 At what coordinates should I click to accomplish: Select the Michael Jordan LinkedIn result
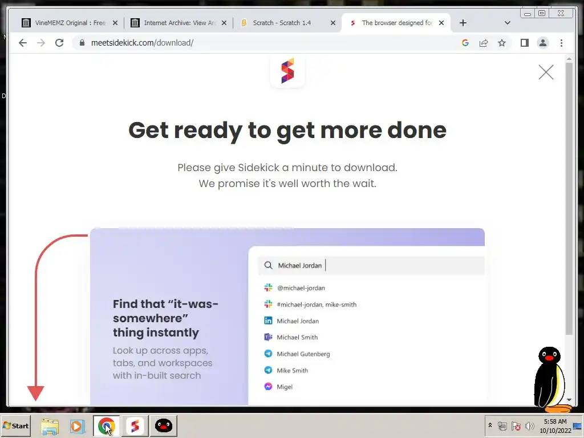(291, 321)
